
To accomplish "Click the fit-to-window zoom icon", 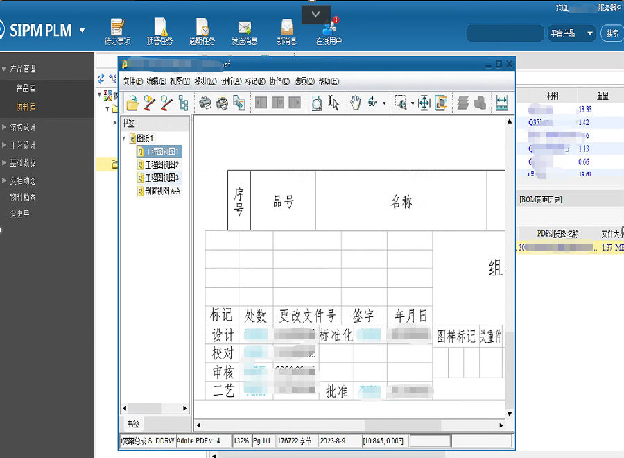I will coord(424,103).
